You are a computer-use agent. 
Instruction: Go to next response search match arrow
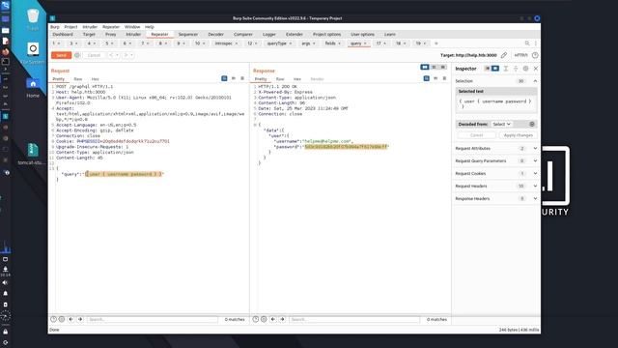click(282, 319)
